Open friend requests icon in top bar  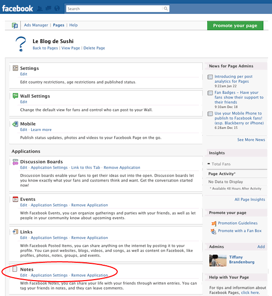point(40,8)
